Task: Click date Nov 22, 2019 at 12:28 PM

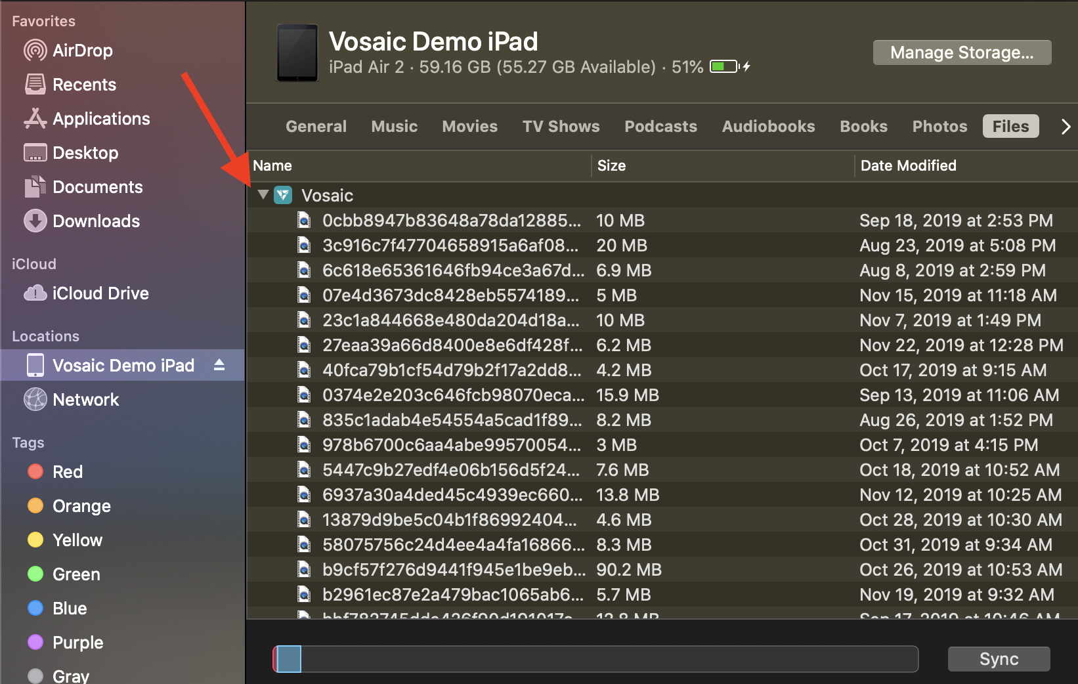Action: coord(961,345)
